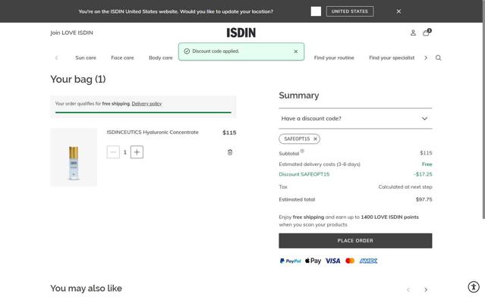Screen dimensions: 485x297
Task: Open the user account icon
Action: [413, 33]
